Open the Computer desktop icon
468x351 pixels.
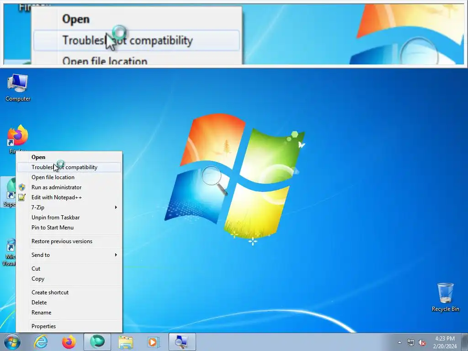(18, 88)
